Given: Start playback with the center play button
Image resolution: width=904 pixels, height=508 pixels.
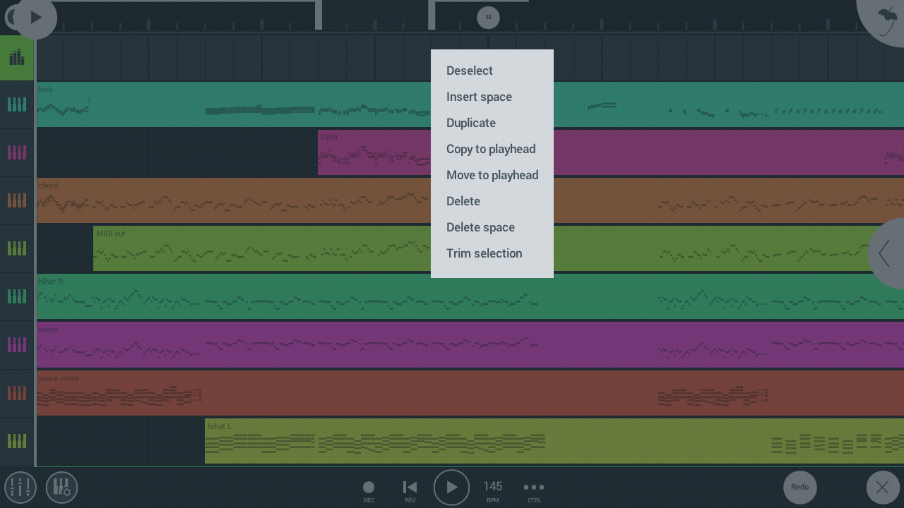Looking at the screenshot, I should (x=451, y=488).
